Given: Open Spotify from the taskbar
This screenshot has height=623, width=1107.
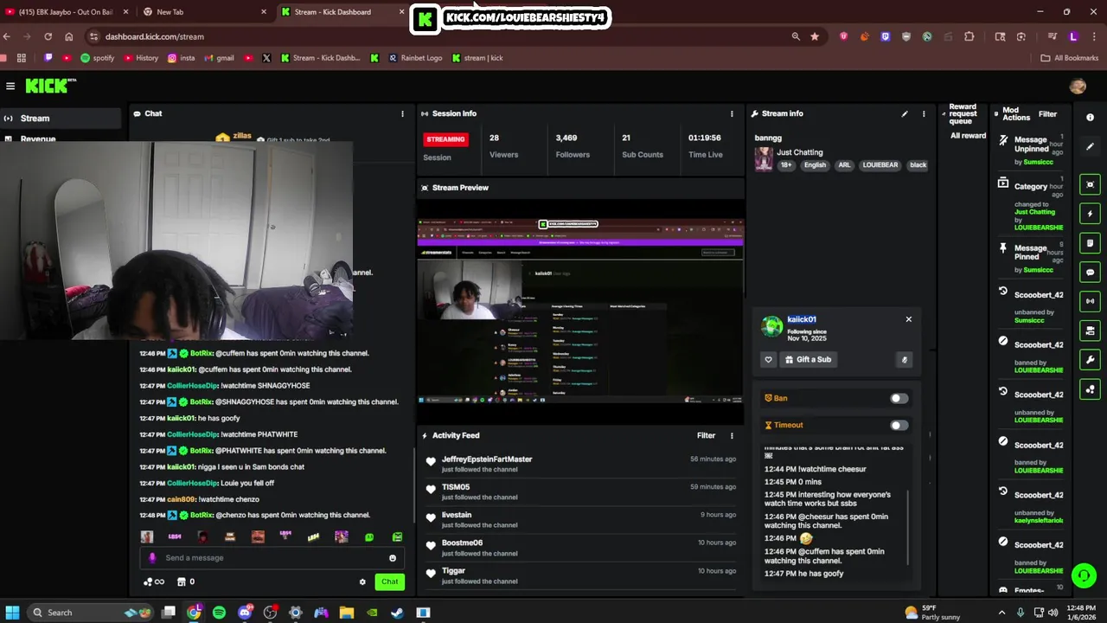Looking at the screenshot, I should pos(220,613).
